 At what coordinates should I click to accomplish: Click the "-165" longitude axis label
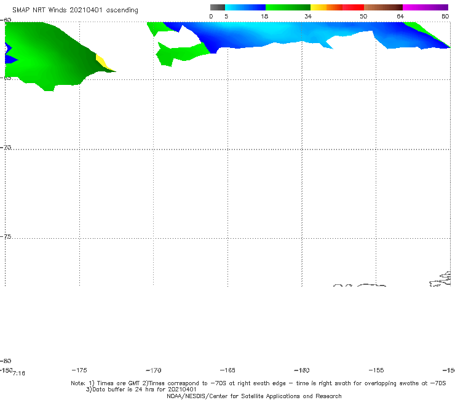(x=228, y=370)
